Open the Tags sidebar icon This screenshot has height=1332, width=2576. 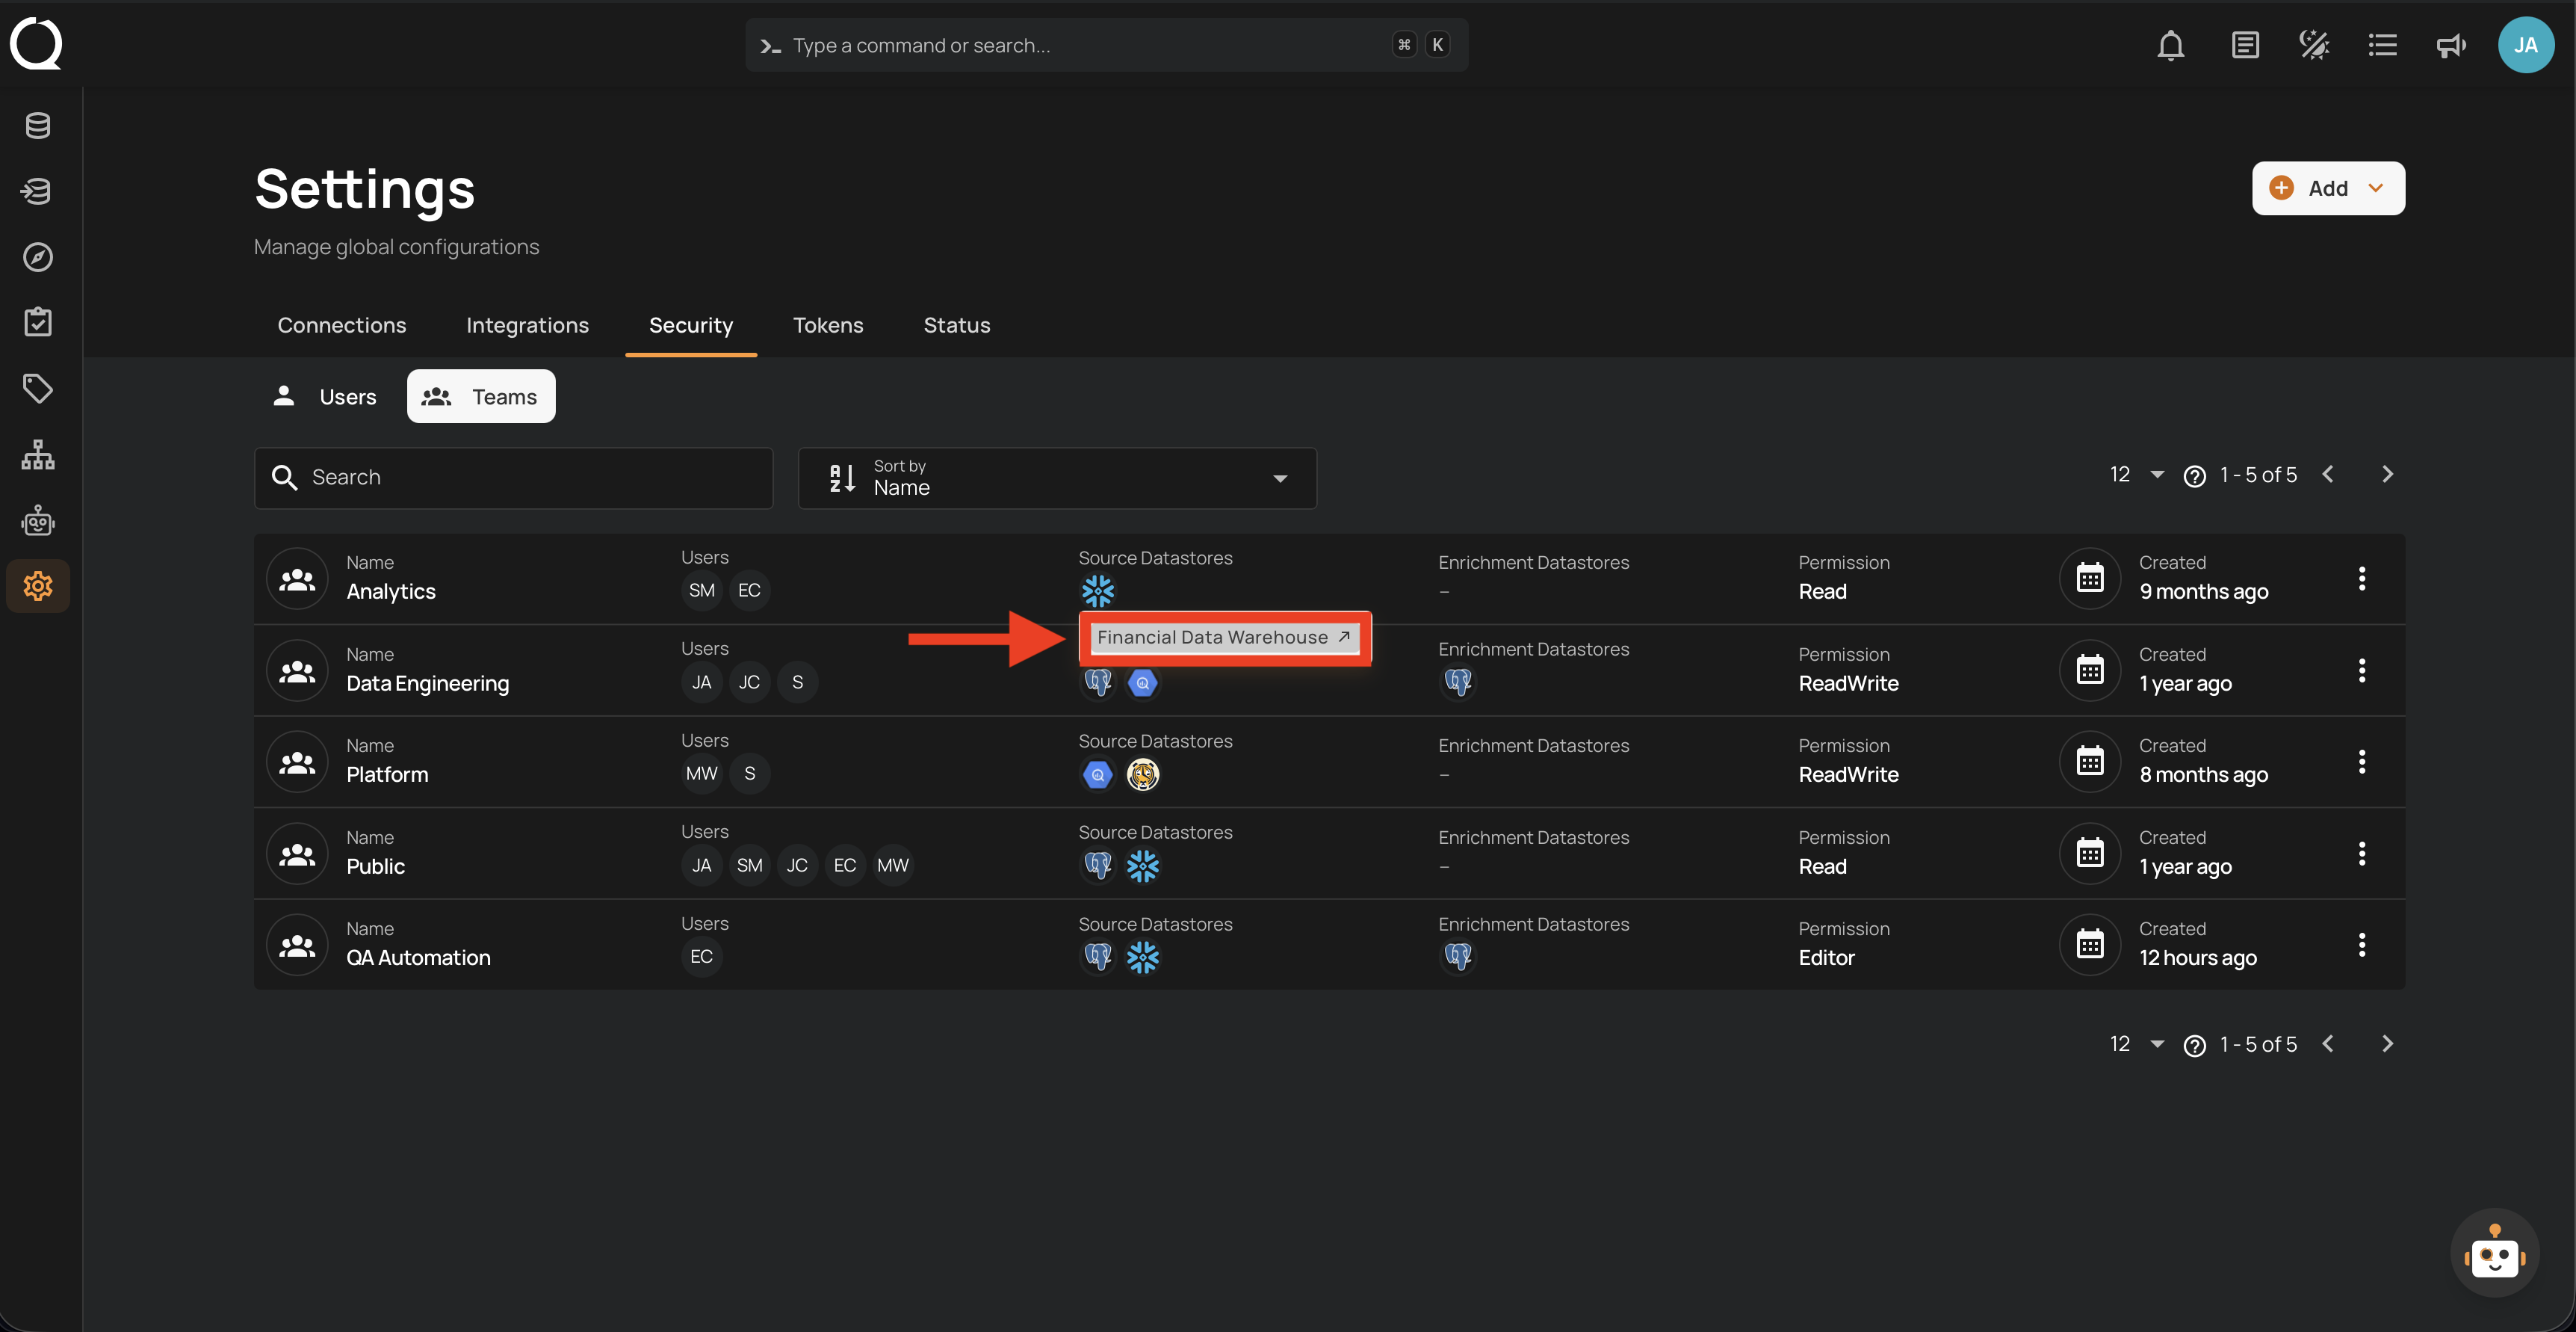(x=38, y=388)
